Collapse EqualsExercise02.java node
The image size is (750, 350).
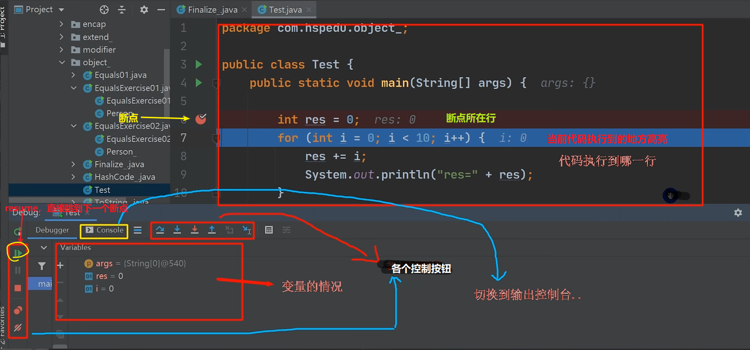[73, 126]
